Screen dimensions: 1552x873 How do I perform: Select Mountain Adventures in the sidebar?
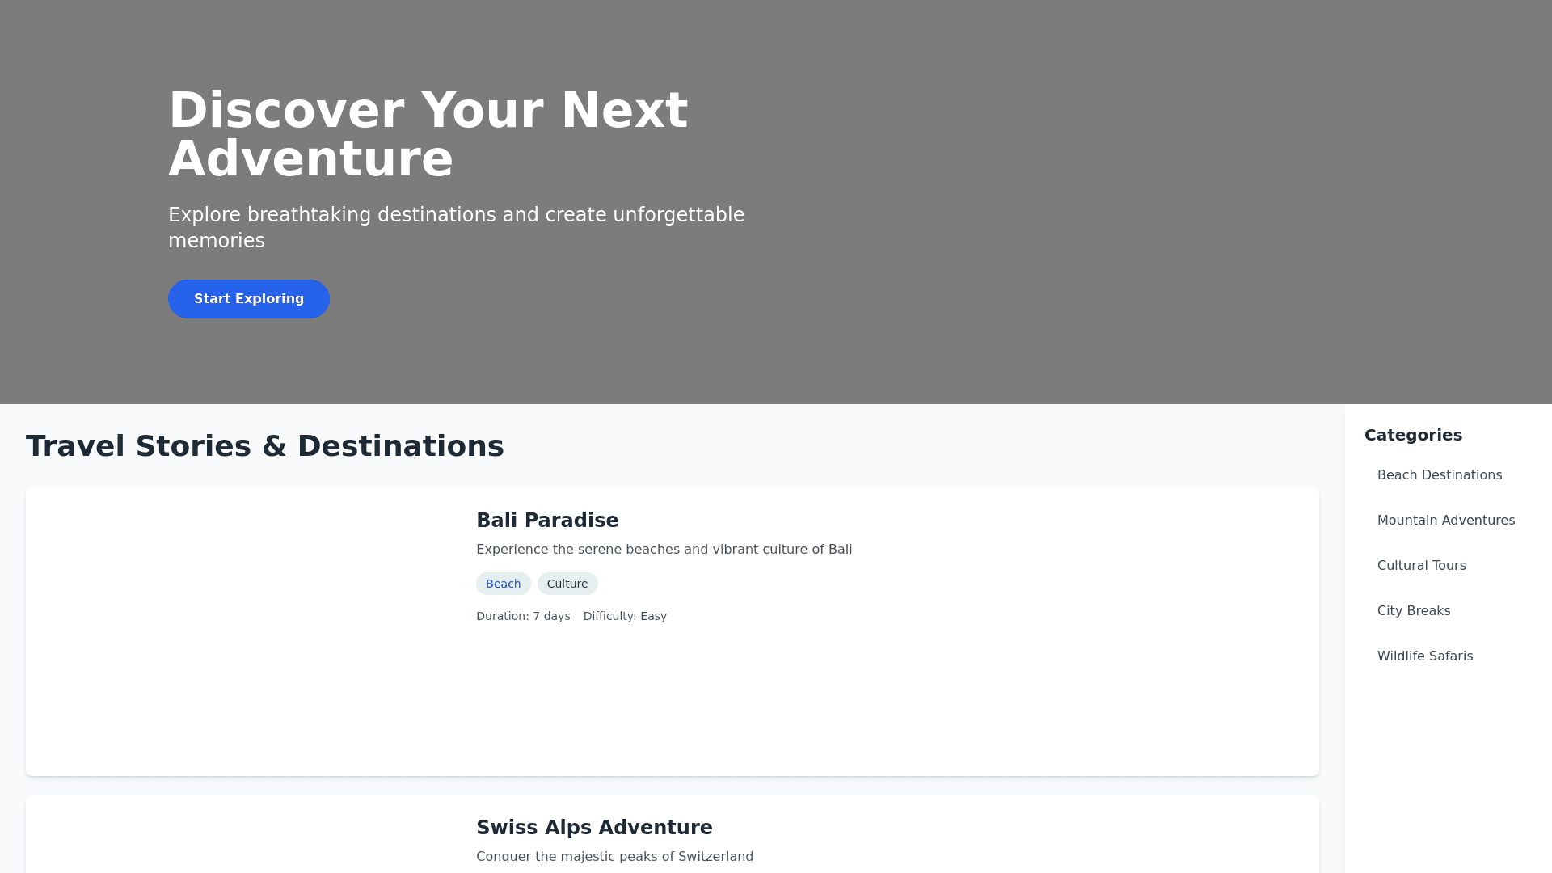(1445, 521)
